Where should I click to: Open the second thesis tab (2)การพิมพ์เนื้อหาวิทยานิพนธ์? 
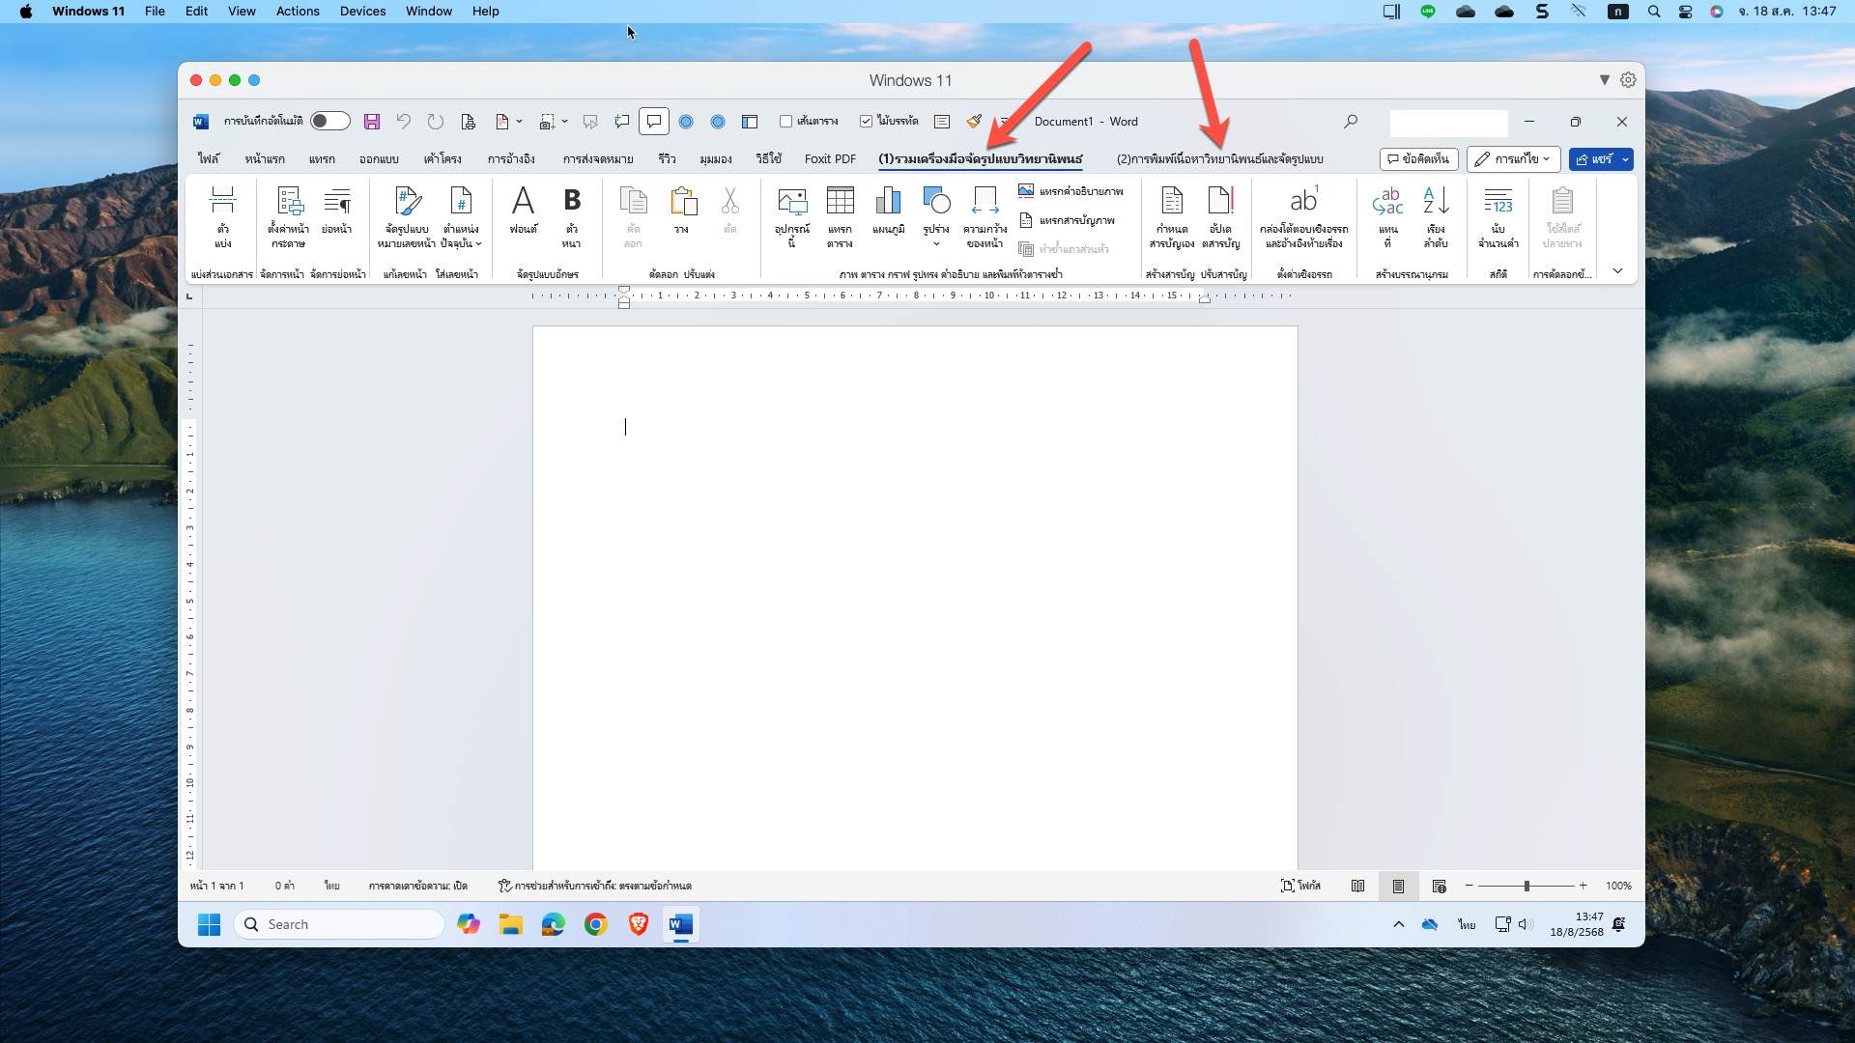pos(1219,159)
